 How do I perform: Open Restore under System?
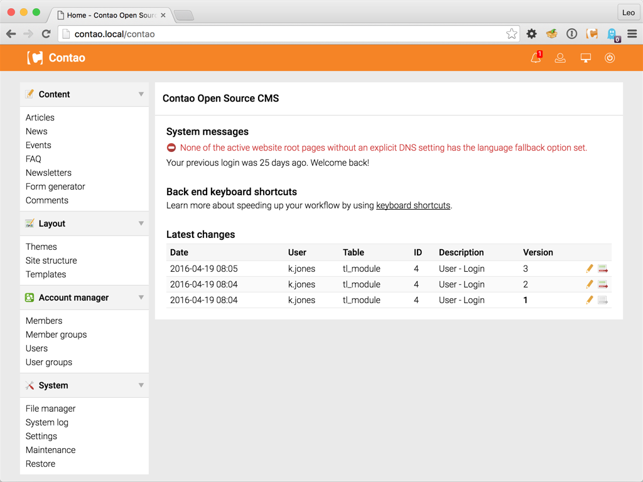pos(40,464)
